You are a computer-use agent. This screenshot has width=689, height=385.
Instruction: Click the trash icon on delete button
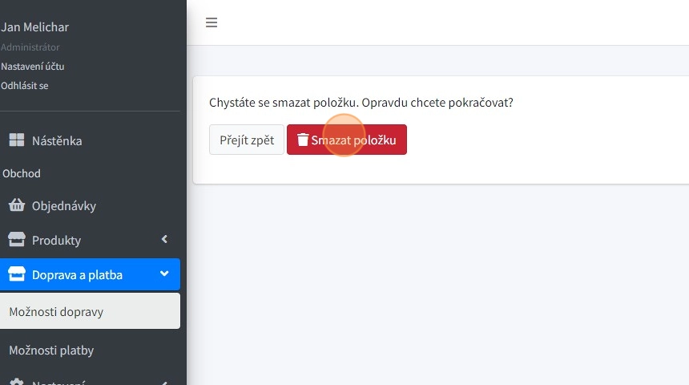(303, 140)
